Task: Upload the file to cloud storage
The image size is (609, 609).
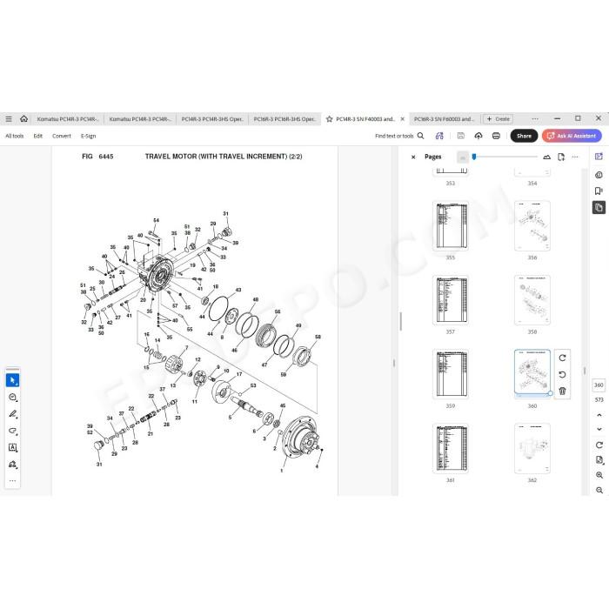Action: click(478, 136)
